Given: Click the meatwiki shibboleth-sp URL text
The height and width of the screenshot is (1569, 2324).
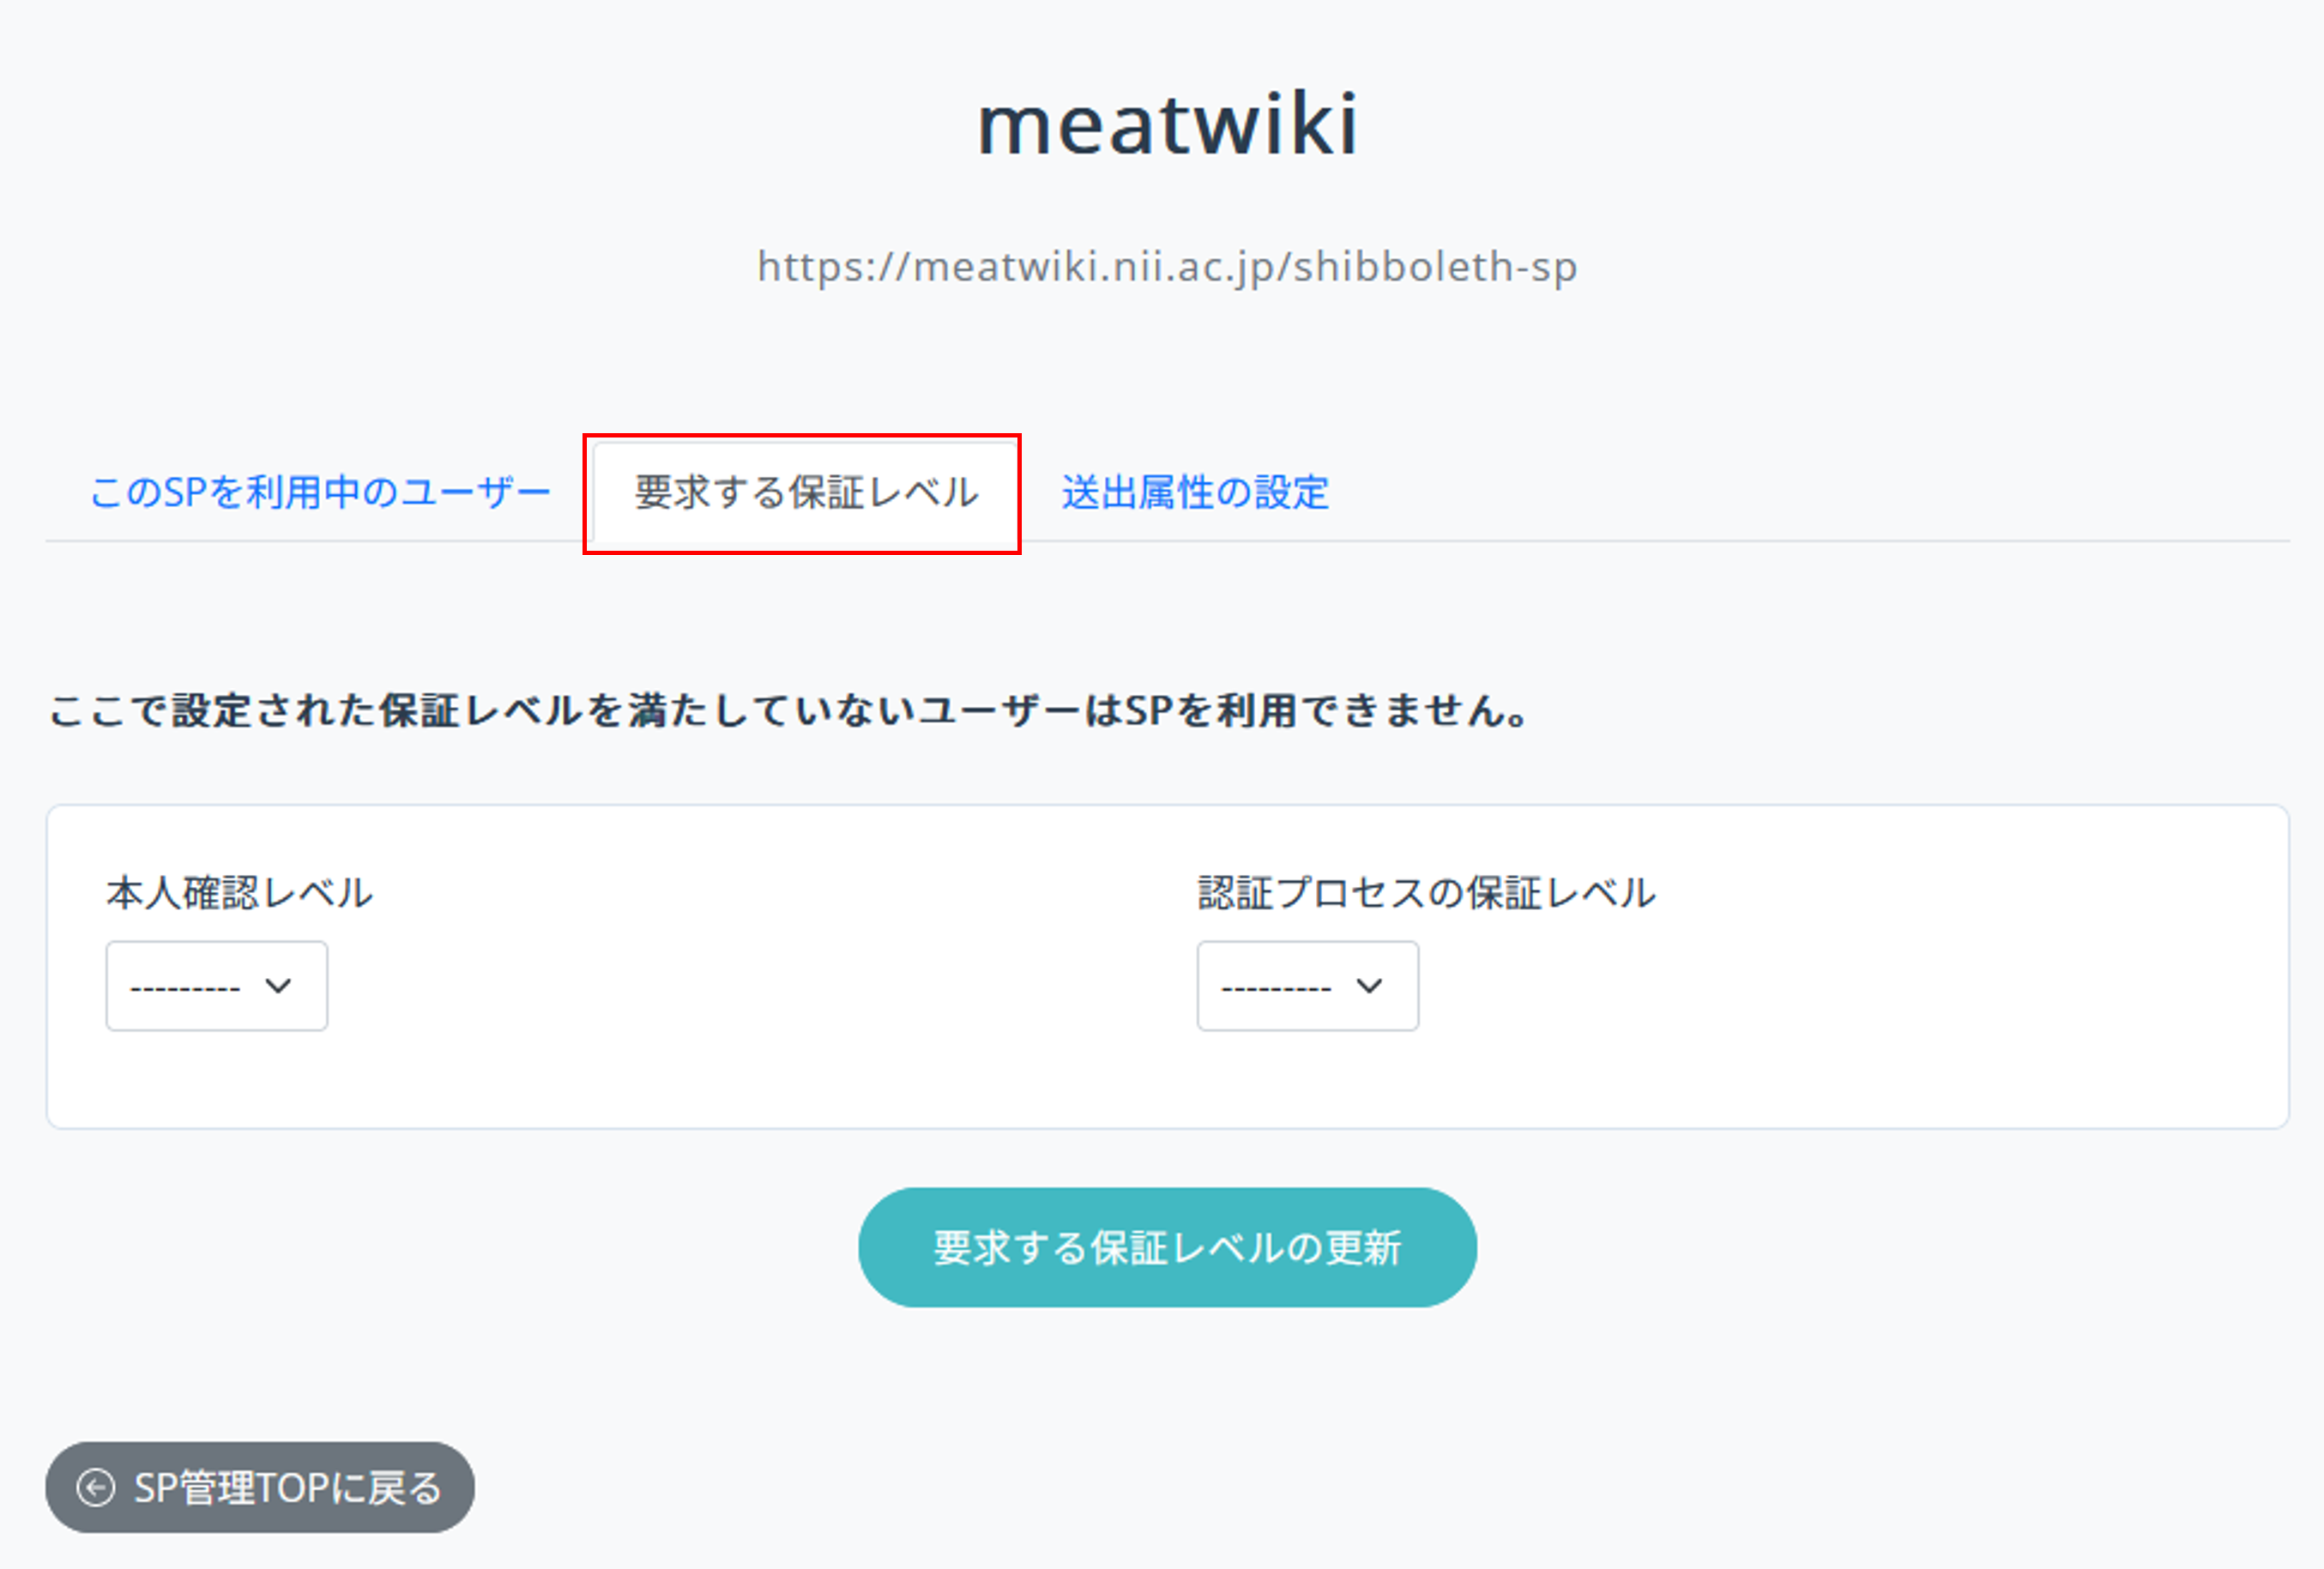Looking at the screenshot, I should click(1167, 267).
